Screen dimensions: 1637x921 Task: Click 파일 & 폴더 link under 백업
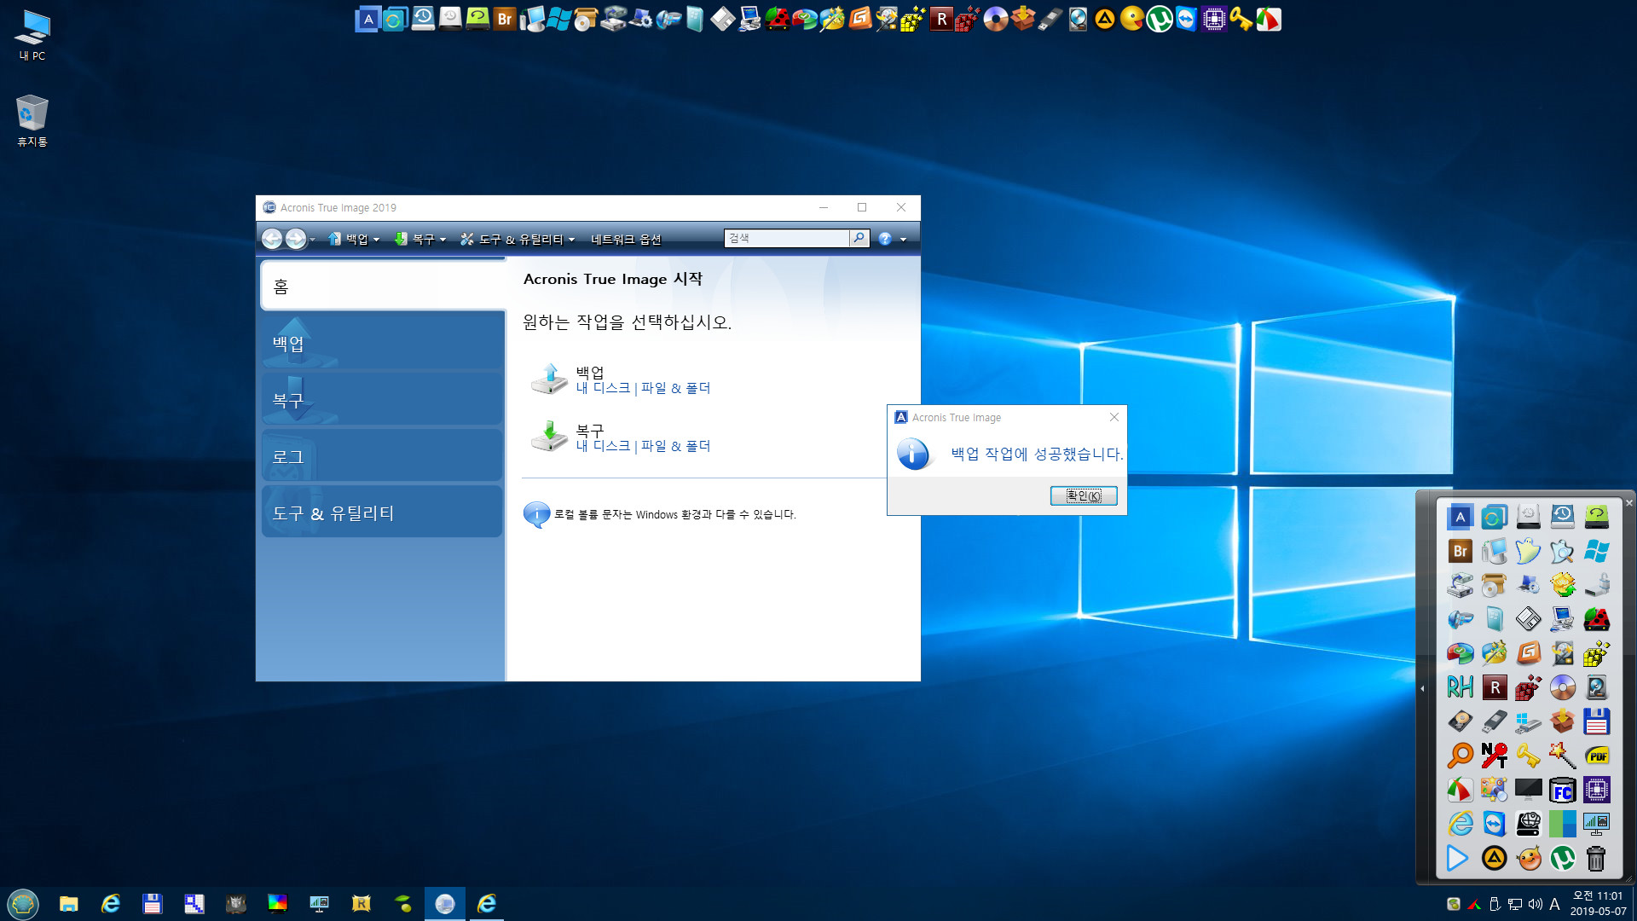(675, 388)
